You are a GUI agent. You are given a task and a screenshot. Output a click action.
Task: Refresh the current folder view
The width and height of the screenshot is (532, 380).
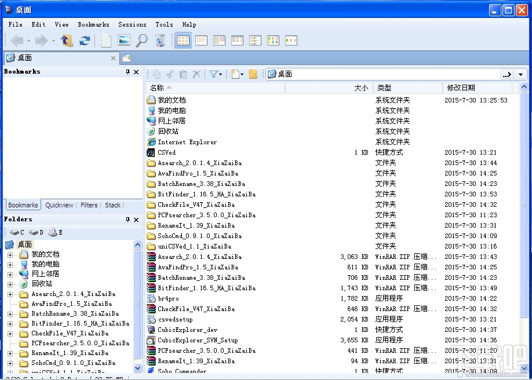coord(85,41)
